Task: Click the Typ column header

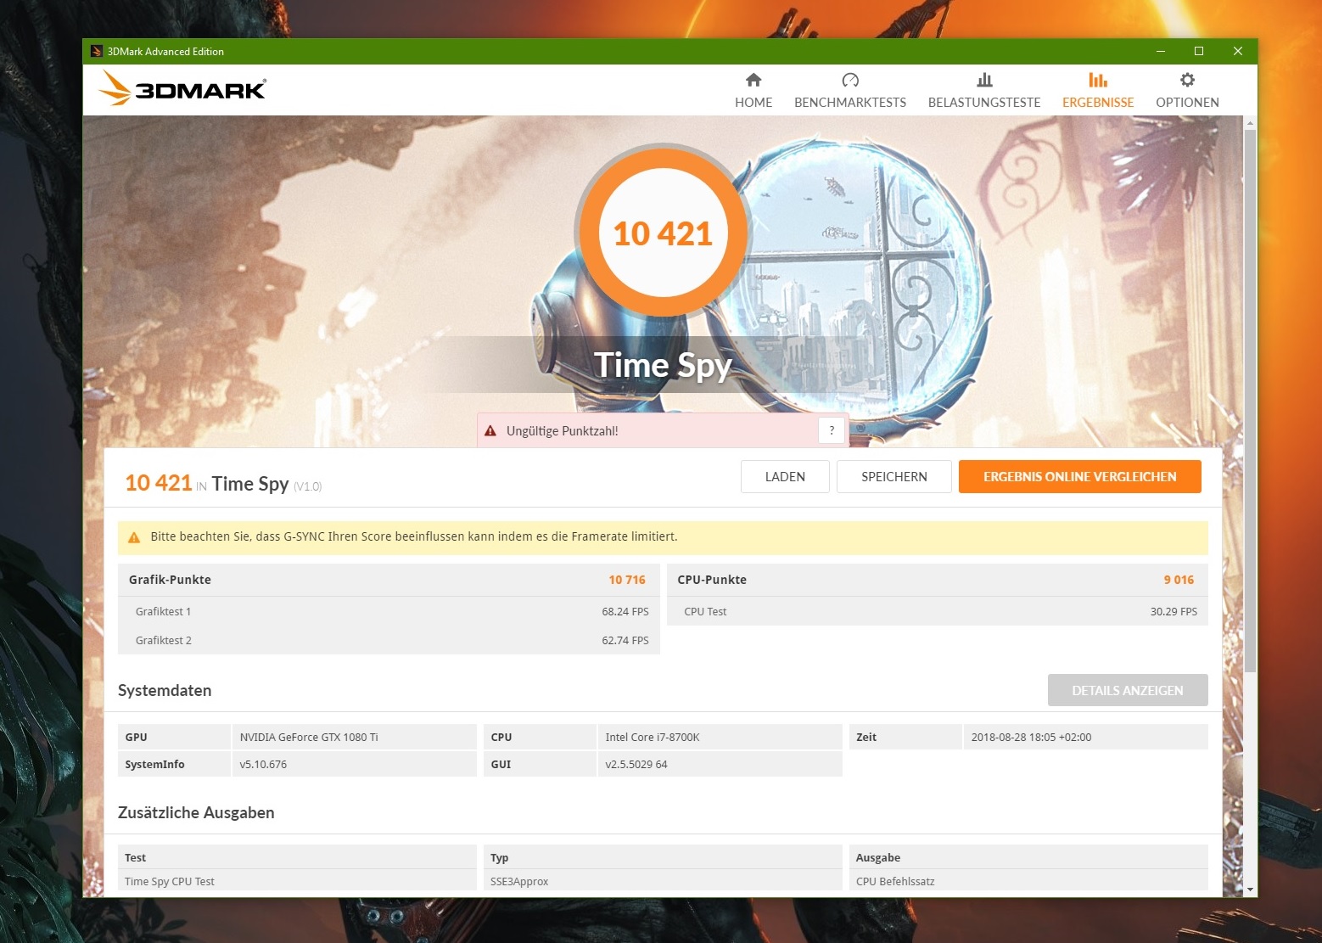Action: 663,857
